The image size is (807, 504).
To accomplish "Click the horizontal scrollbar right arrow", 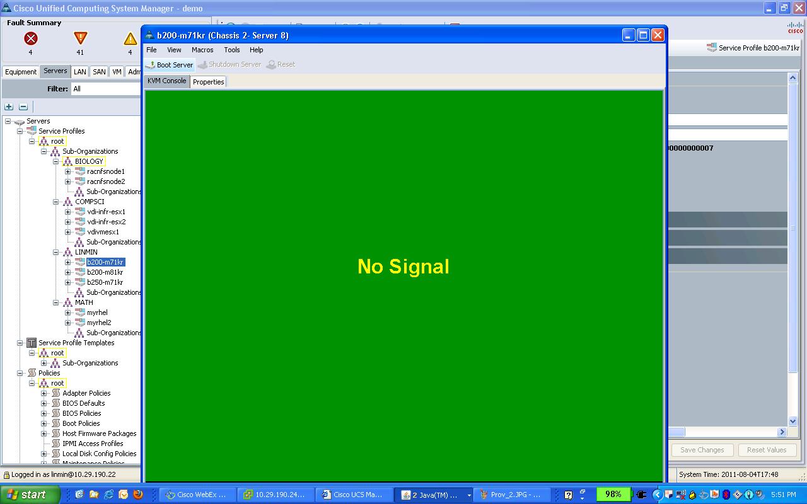I will click(x=782, y=432).
